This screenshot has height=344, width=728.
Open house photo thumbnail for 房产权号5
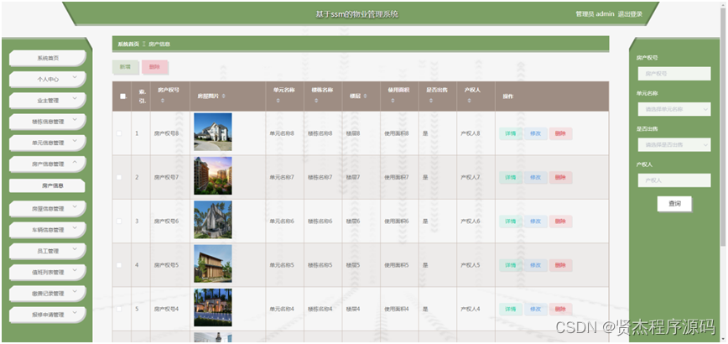tap(213, 263)
